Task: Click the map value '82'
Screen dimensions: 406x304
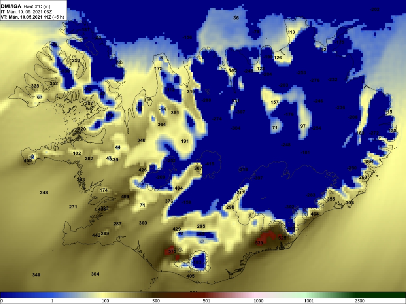Action: click(324, 49)
